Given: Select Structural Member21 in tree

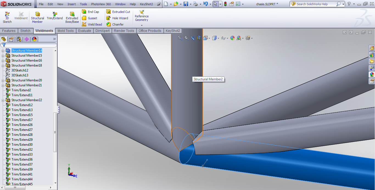Looking at the screenshot, I should [x=27, y=85].
